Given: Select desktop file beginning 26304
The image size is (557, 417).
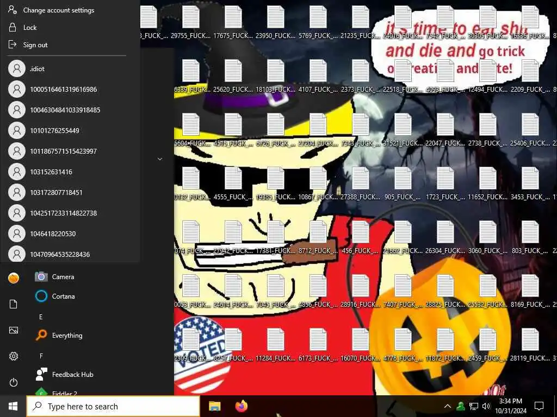Looking at the screenshot, I should click(x=445, y=237).
